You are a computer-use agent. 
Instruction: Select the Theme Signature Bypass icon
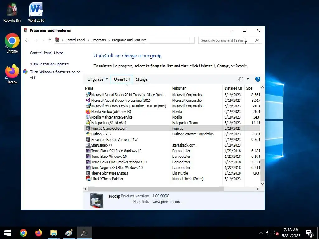[88, 173]
